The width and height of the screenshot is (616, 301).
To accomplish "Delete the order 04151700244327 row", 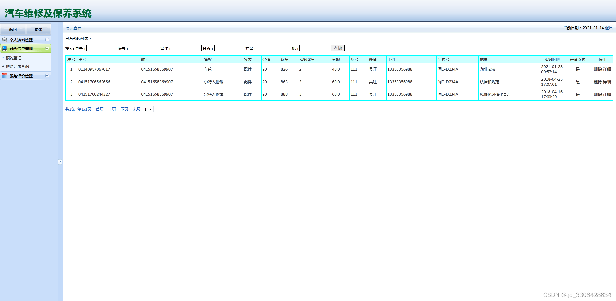I will tap(598, 94).
